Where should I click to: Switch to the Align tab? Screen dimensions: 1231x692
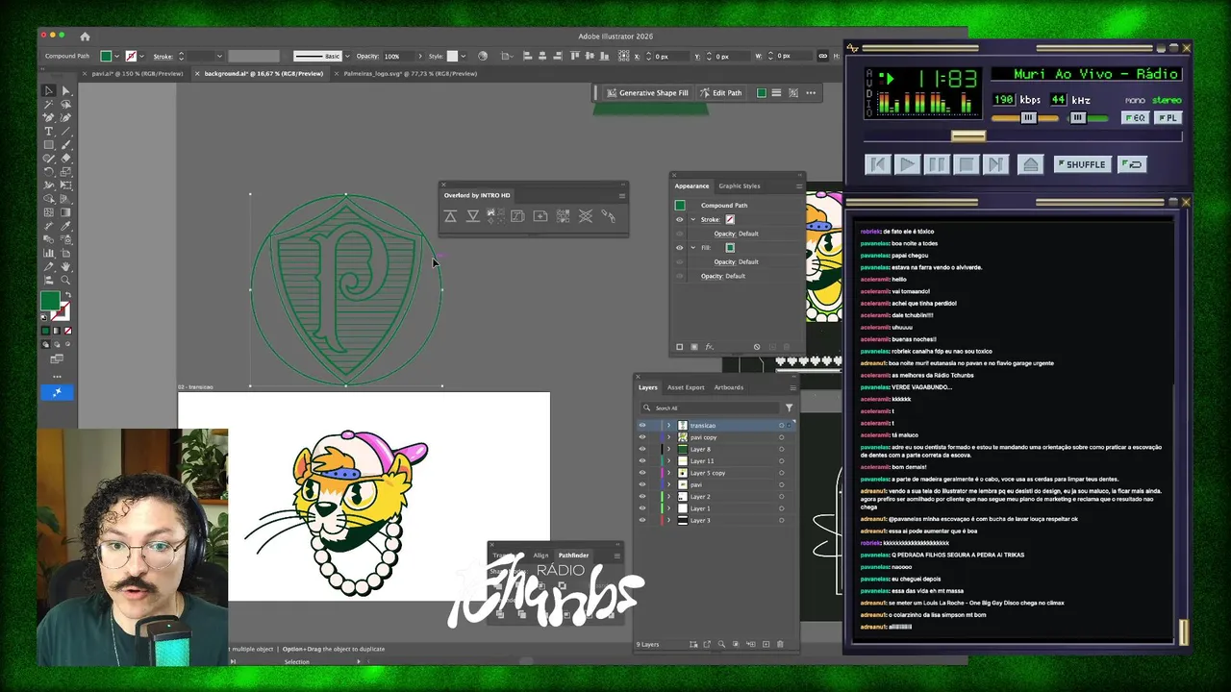[540, 556]
